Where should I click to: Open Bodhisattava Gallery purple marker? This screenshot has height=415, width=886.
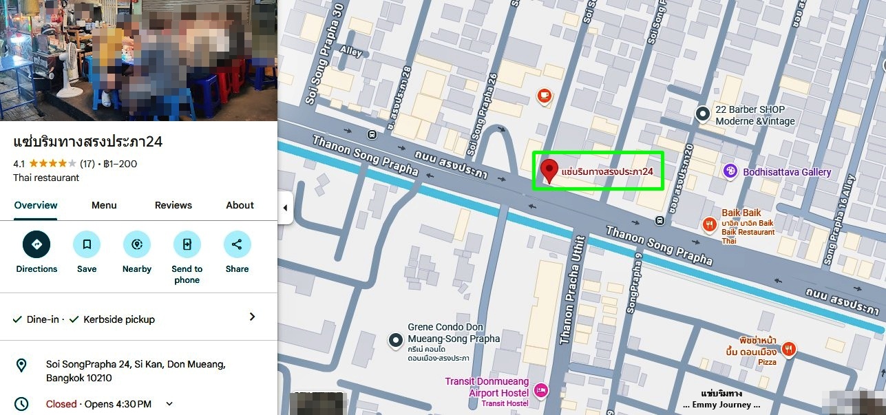coord(730,171)
